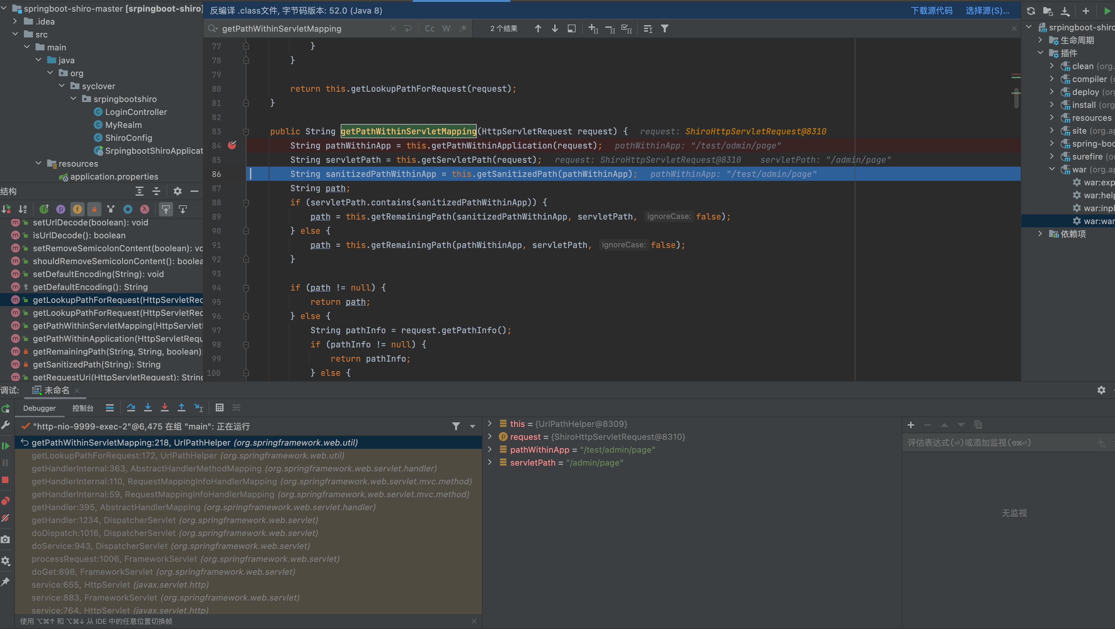Switch to the 控制台 console tab

83,408
